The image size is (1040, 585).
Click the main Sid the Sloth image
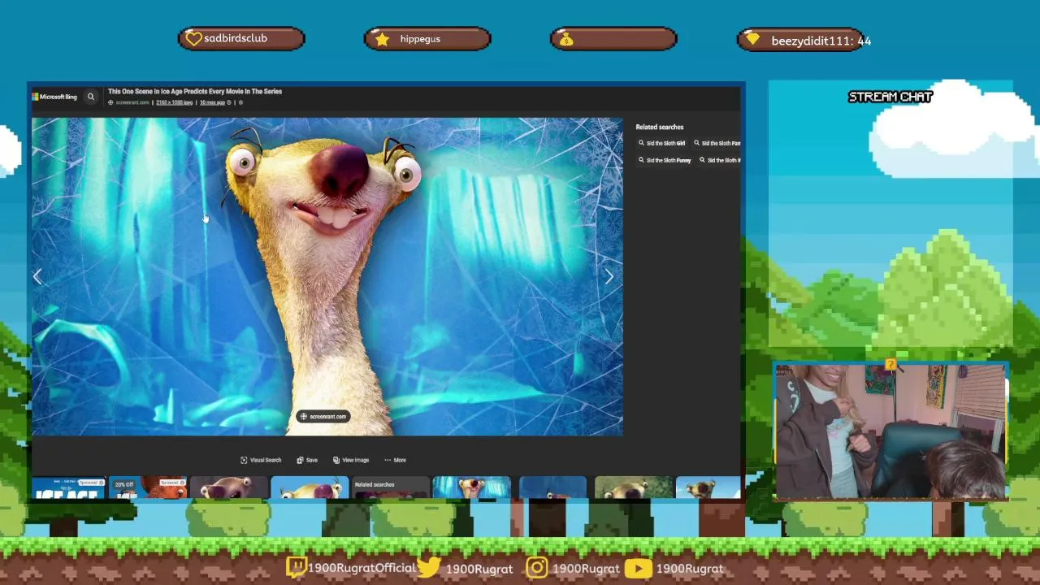(327, 276)
